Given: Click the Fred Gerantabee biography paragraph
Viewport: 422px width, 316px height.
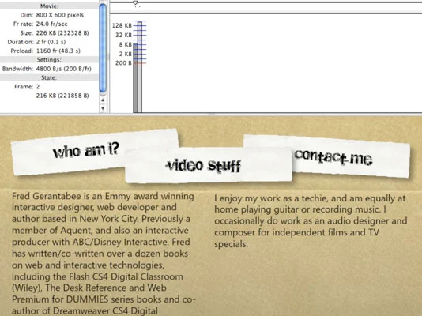Looking at the screenshot, I should (x=103, y=254).
